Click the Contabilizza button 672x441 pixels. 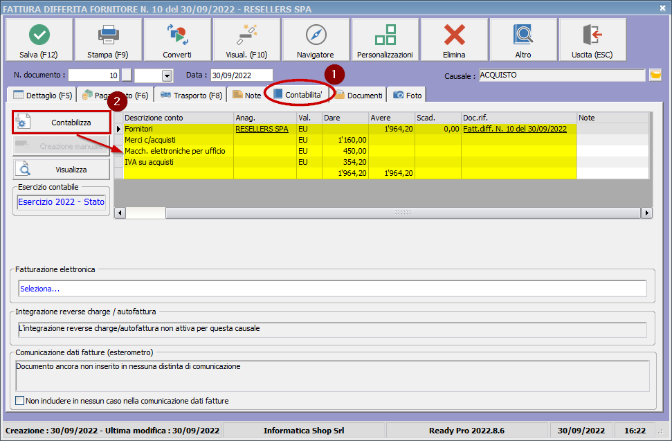[x=62, y=123]
